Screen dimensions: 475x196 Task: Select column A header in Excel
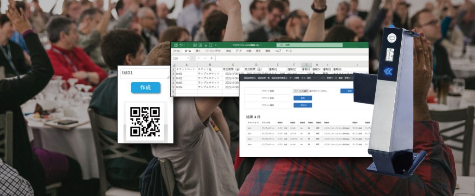point(186,65)
